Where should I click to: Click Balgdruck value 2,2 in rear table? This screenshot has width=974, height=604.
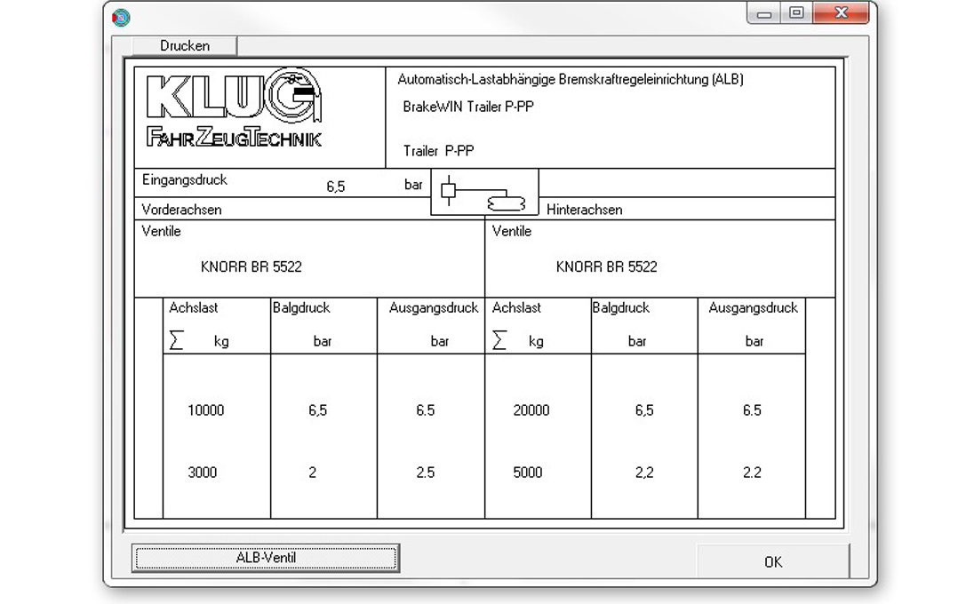click(644, 473)
